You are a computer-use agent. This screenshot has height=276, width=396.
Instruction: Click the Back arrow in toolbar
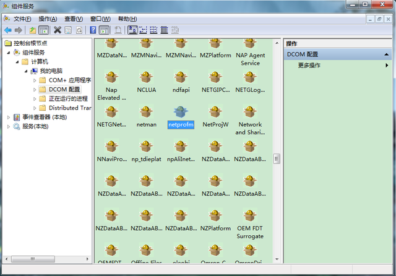point(8,30)
